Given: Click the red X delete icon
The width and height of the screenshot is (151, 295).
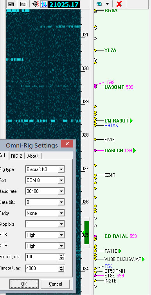Looking at the screenshot, I should (119, 4).
